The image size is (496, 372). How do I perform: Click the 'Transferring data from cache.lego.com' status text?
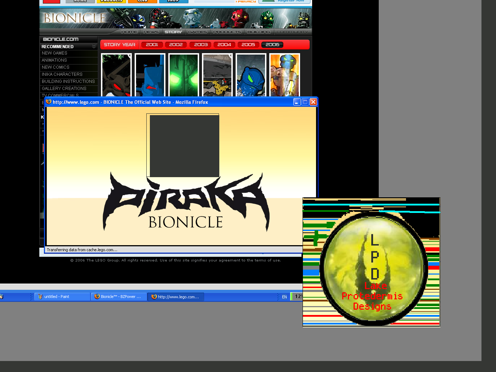click(x=82, y=250)
